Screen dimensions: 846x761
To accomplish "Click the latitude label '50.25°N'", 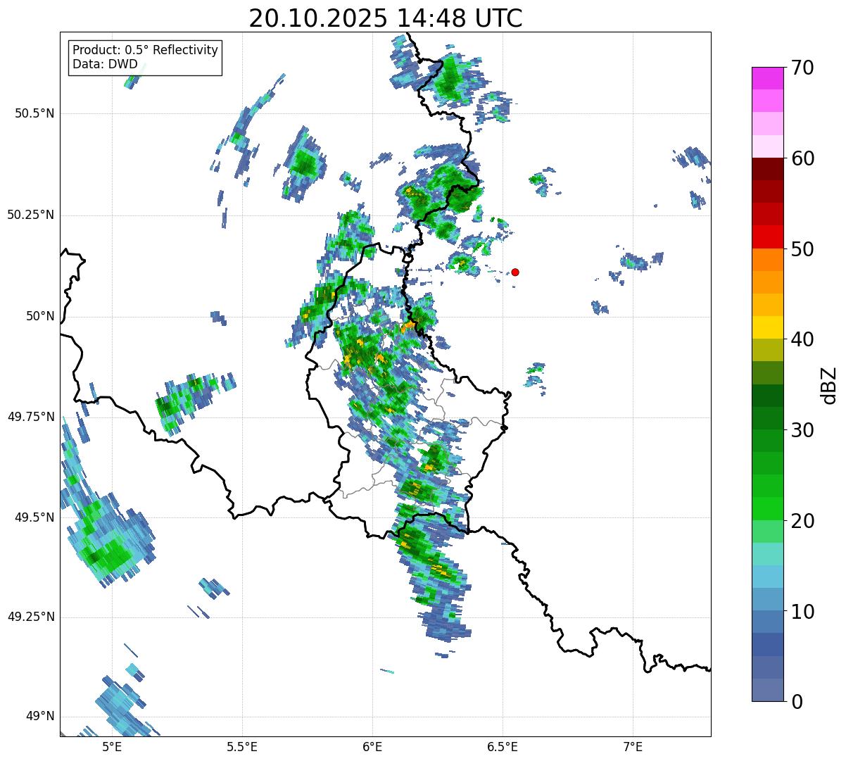I will (x=31, y=215).
